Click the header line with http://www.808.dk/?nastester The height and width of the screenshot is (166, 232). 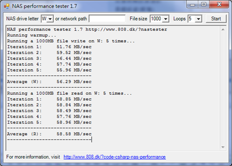pyautogui.click(x=87, y=29)
